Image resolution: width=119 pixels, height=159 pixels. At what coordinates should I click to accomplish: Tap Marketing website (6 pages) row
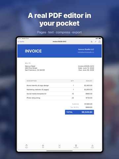pos(59,89)
